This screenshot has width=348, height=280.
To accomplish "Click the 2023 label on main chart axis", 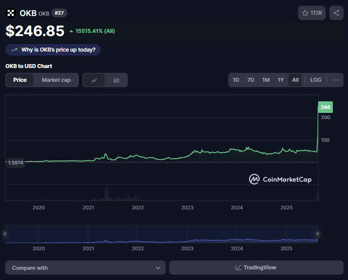I will coord(187,208).
